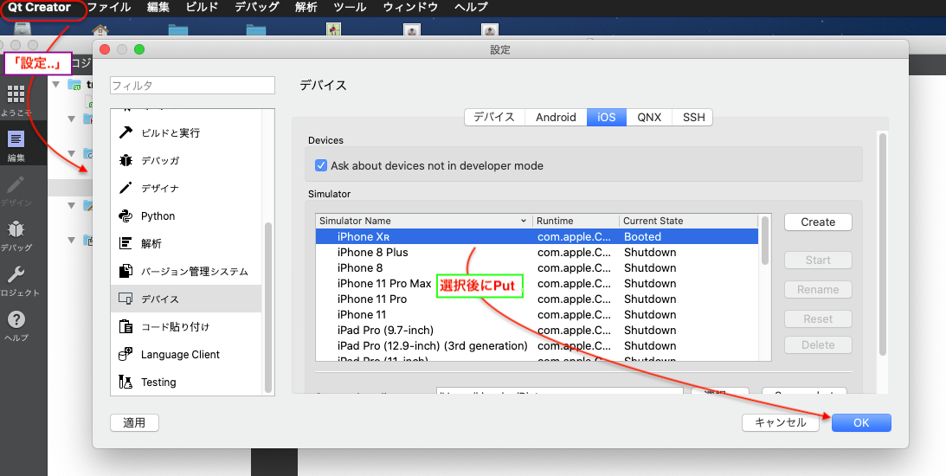Select the iPhone 8 Plus simulator row
This screenshot has height=476, width=946.
click(x=537, y=252)
